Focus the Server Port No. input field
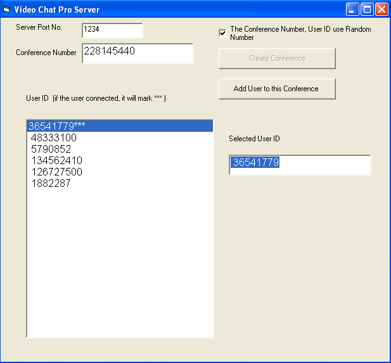 pos(112,29)
